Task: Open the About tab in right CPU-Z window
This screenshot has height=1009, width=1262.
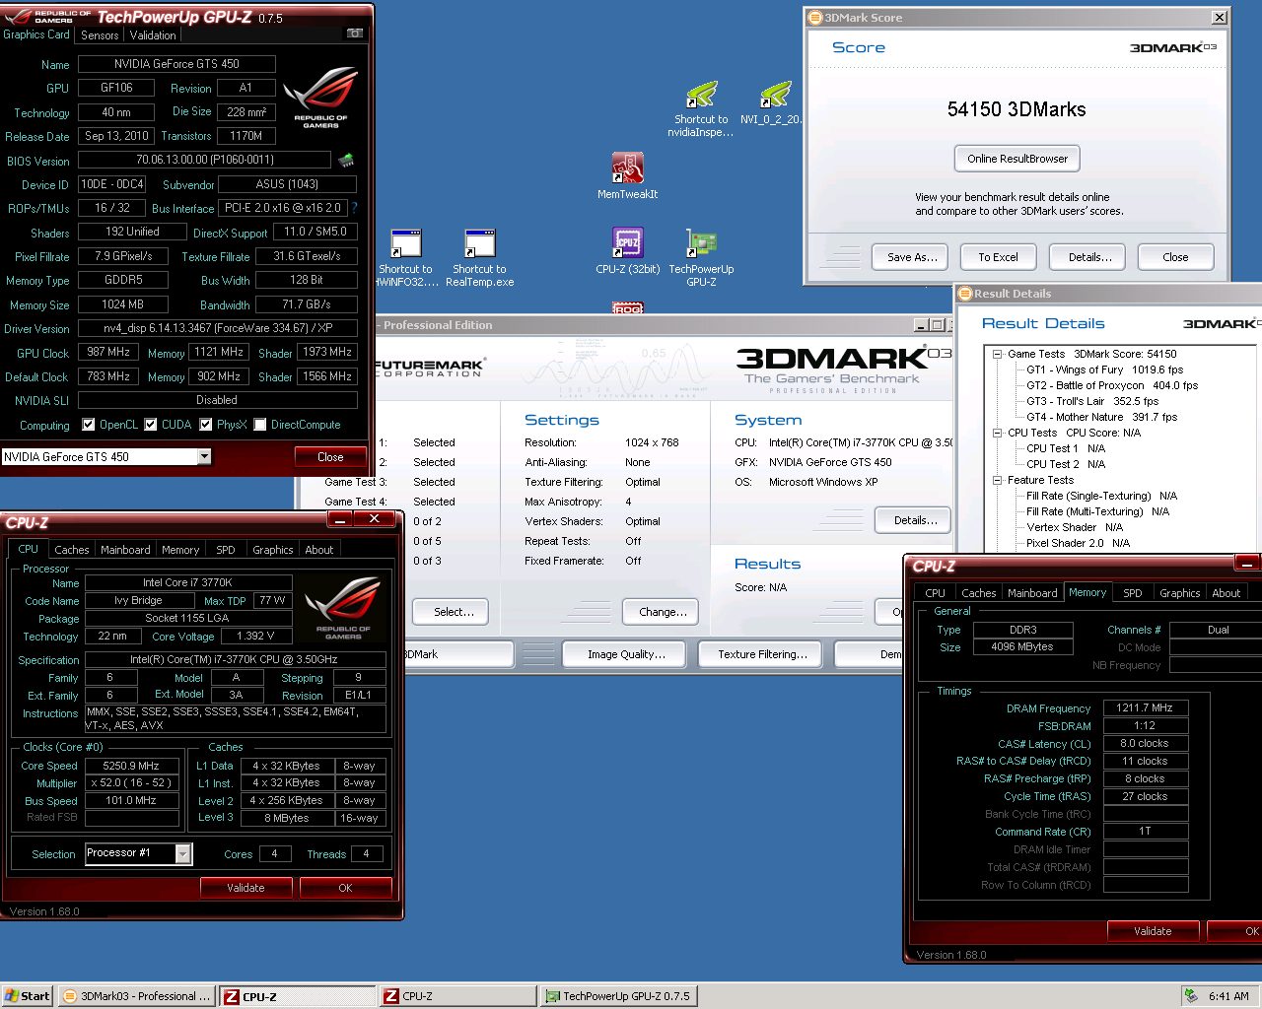Action: click(1227, 593)
